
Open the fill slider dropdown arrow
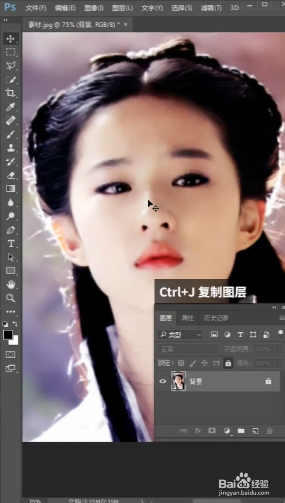(x=279, y=363)
